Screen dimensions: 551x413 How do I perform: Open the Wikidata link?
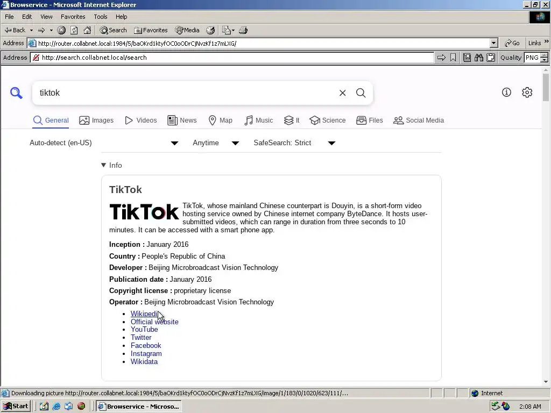pyautogui.click(x=144, y=362)
